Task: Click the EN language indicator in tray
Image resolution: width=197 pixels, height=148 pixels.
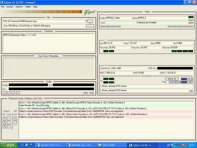Action: coord(168,145)
